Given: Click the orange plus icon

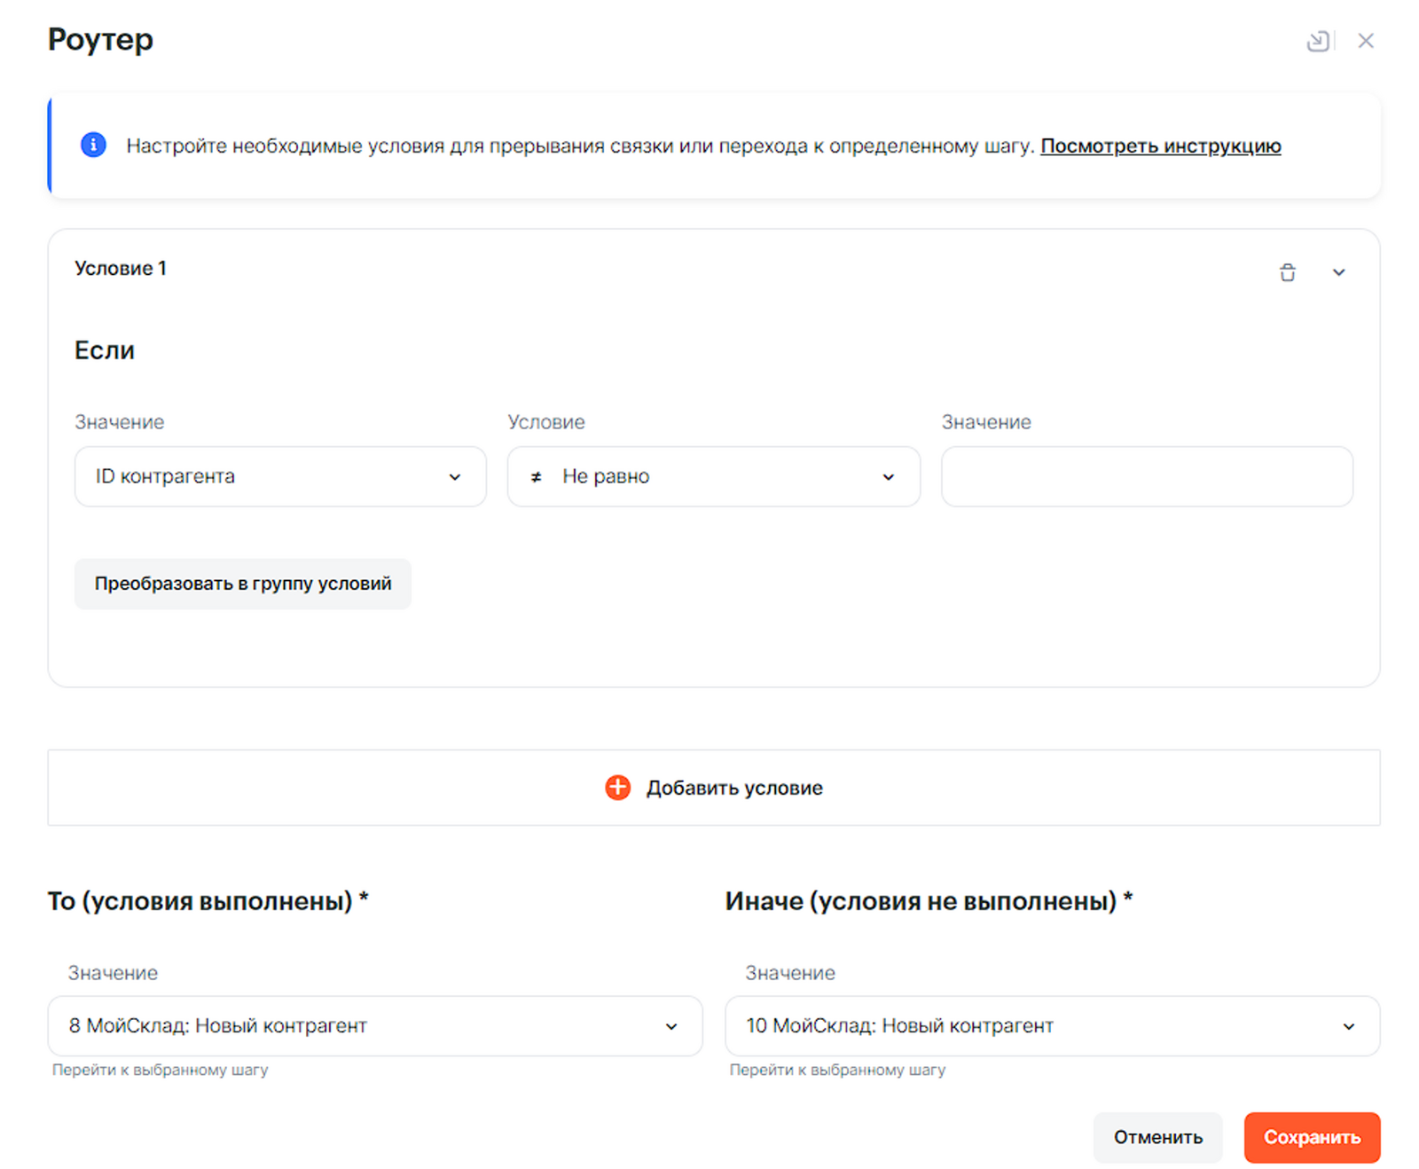Looking at the screenshot, I should [618, 787].
